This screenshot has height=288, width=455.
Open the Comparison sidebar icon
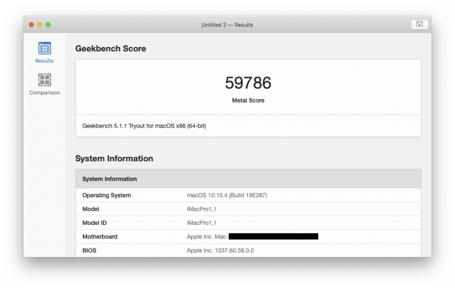[x=45, y=80]
